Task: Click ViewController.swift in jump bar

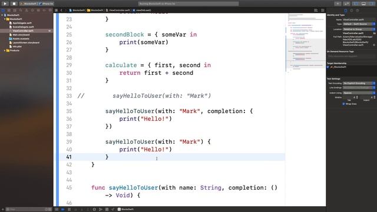Action: (118, 11)
